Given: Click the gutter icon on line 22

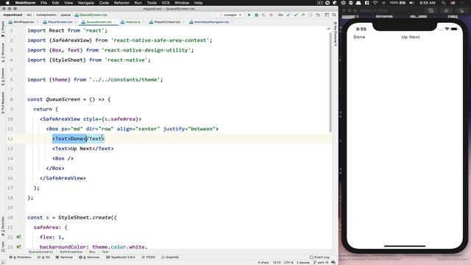Looking at the screenshot, I should [18, 237].
